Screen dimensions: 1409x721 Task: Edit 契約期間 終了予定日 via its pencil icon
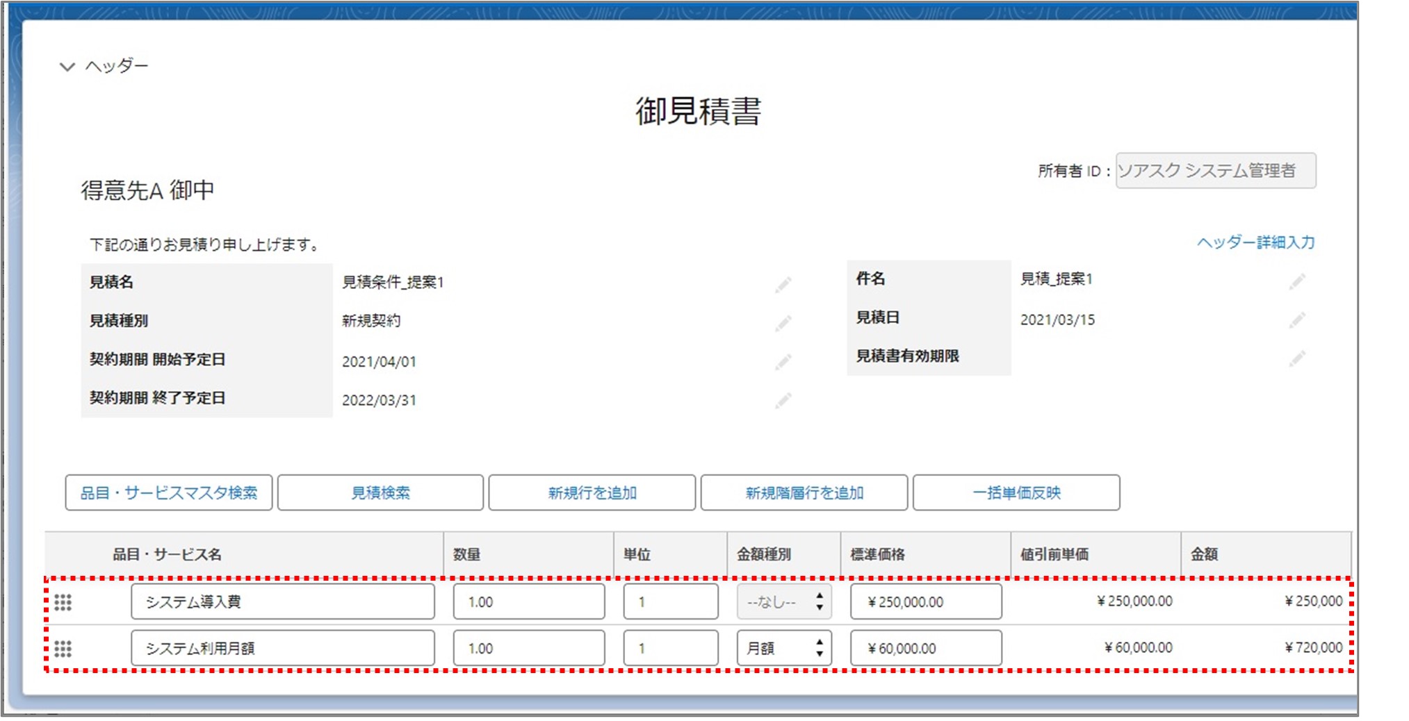(x=783, y=401)
